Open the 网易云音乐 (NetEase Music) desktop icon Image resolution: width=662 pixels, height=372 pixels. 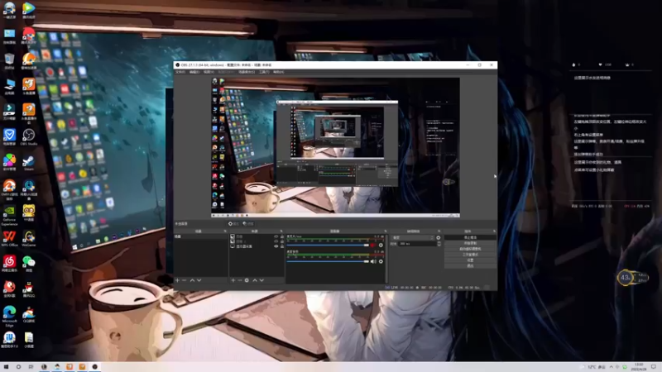click(x=9, y=264)
